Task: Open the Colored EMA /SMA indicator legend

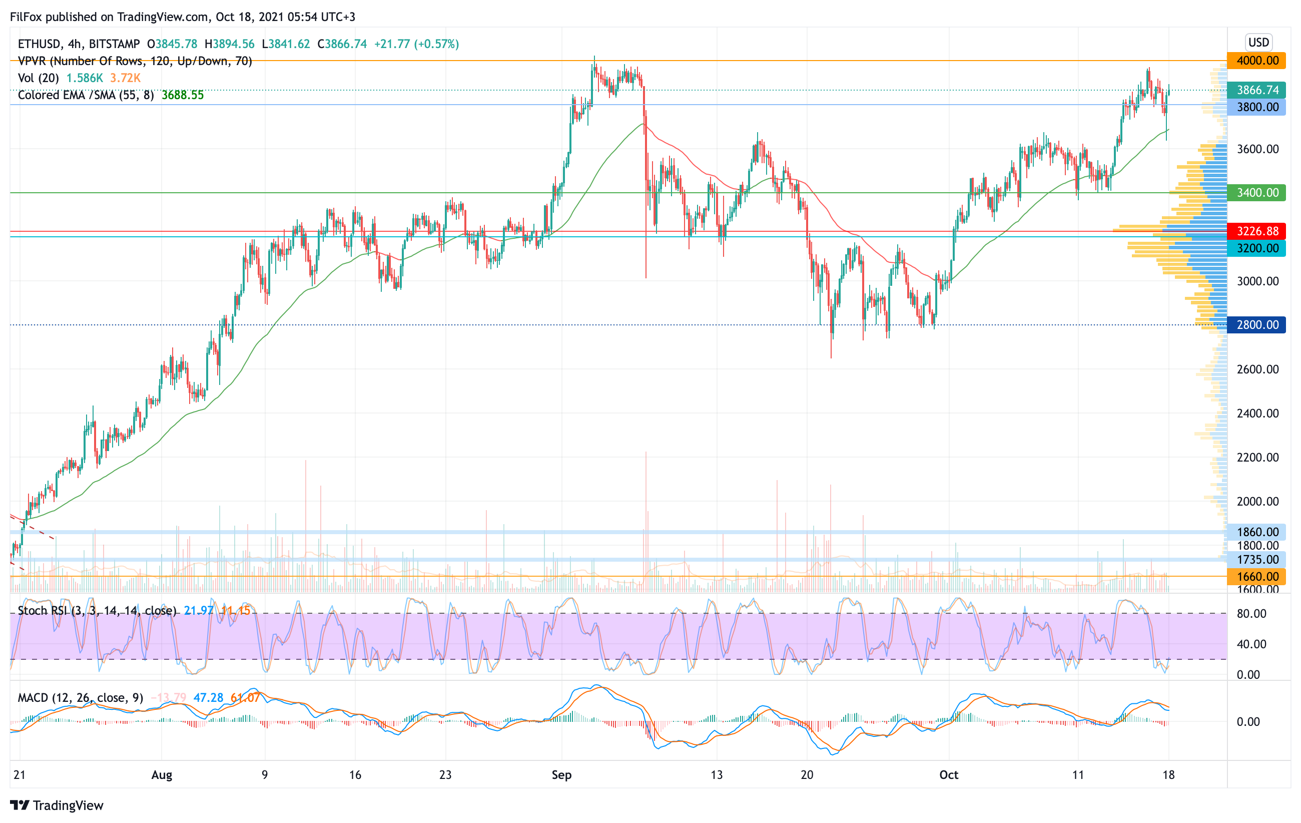Action: (x=86, y=95)
